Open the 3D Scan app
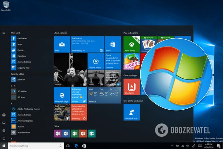This screenshot has width=223, height=149. tap(18, 97)
